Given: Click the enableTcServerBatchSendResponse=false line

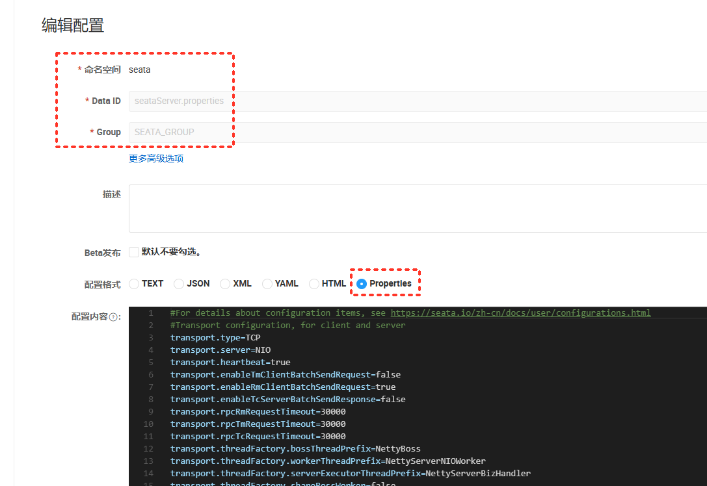Looking at the screenshot, I should (x=287, y=400).
